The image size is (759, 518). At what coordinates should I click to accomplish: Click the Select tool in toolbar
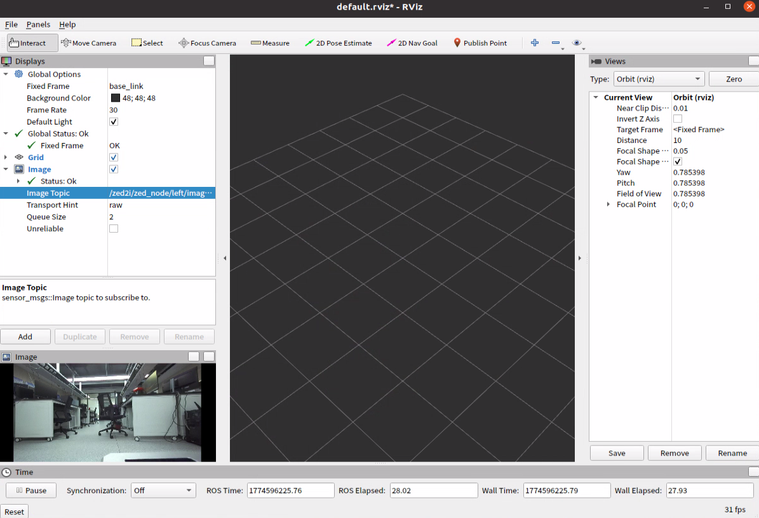pos(147,43)
